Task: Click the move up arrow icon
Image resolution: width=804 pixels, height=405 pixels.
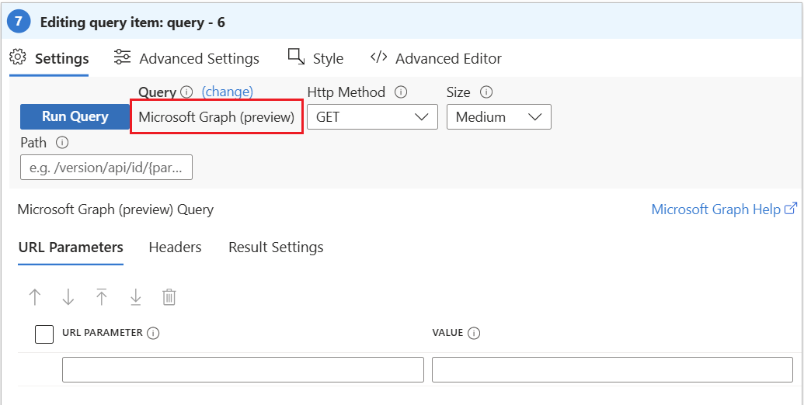Action: [34, 297]
